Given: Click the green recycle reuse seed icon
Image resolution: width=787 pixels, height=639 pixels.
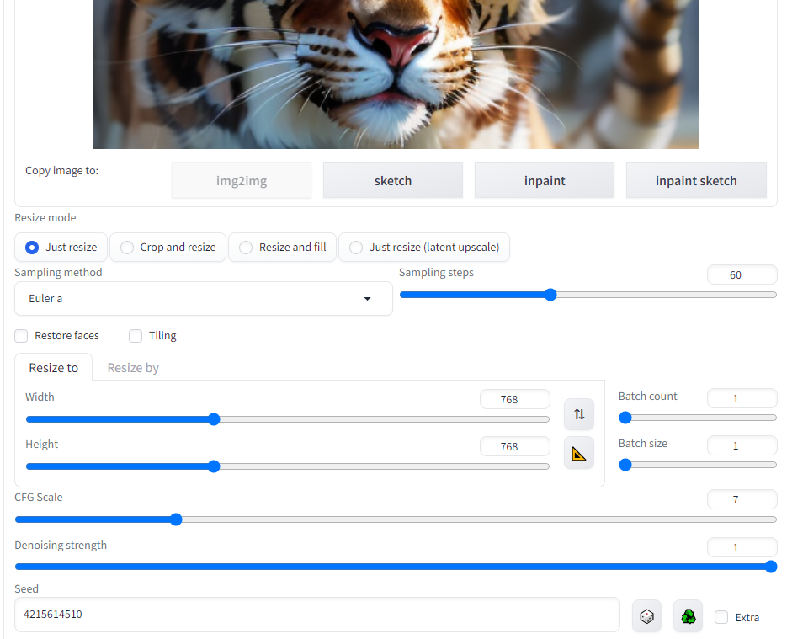Looking at the screenshot, I should click(688, 616).
